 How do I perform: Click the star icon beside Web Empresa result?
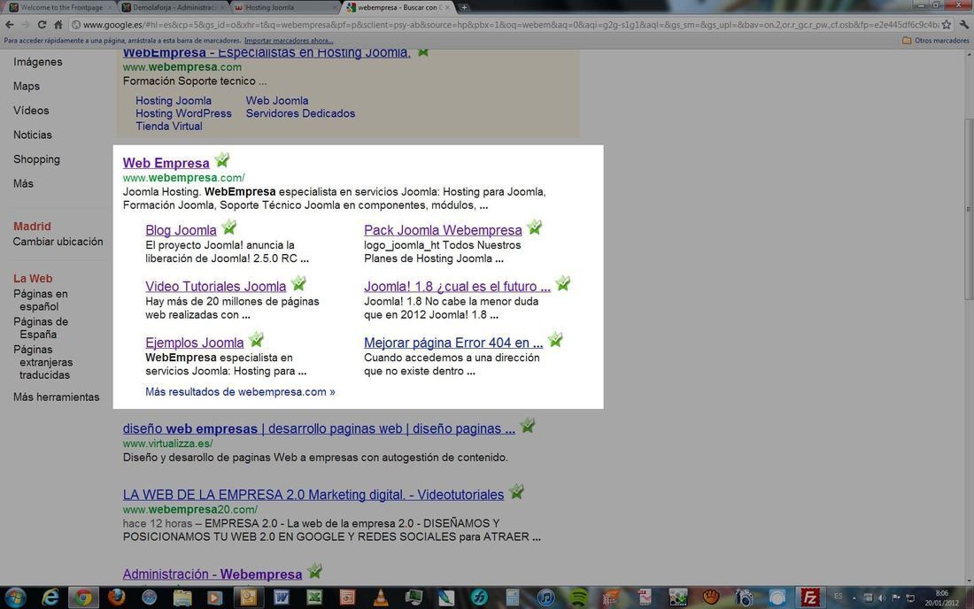(221, 160)
